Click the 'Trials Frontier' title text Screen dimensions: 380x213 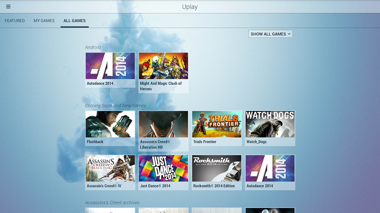click(205, 142)
